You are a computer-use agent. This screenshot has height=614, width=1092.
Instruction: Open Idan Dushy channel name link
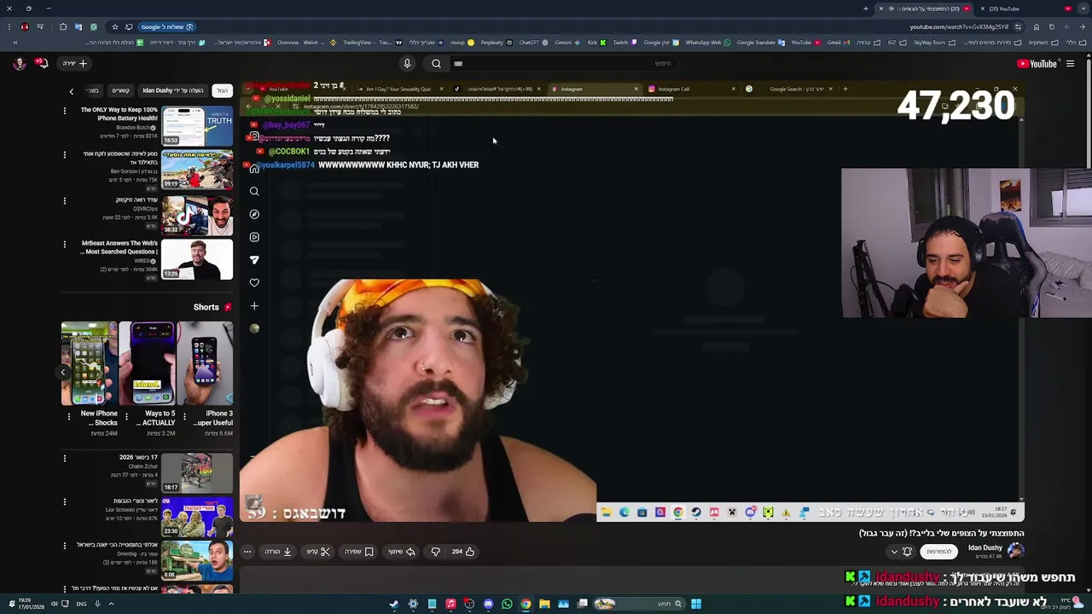985,547
